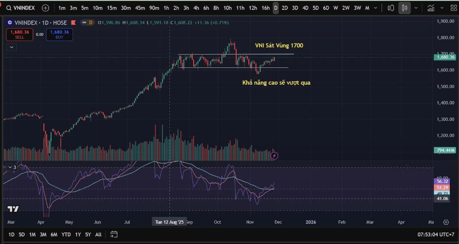459x244 pixels.
Task: Click the red flag icon next to VNINDEX legend
Action: coord(73,22)
